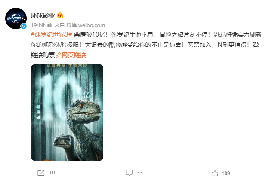Like the post with thumbs-up icon
Viewport: 269px width, 180px height.
(x=215, y=173)
